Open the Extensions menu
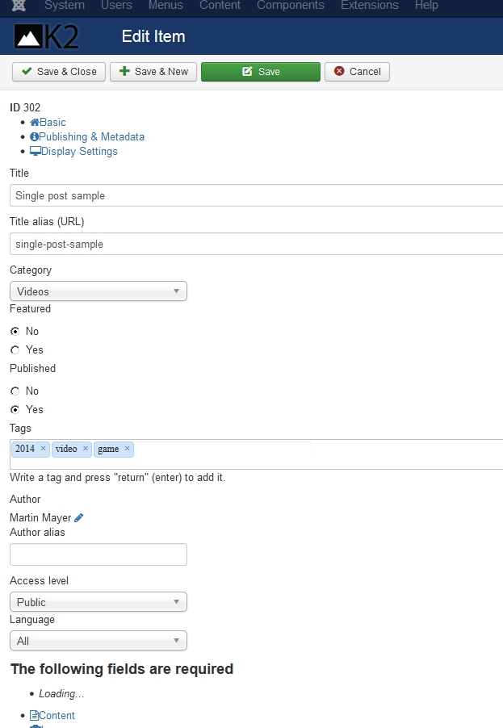 (369, 6)
